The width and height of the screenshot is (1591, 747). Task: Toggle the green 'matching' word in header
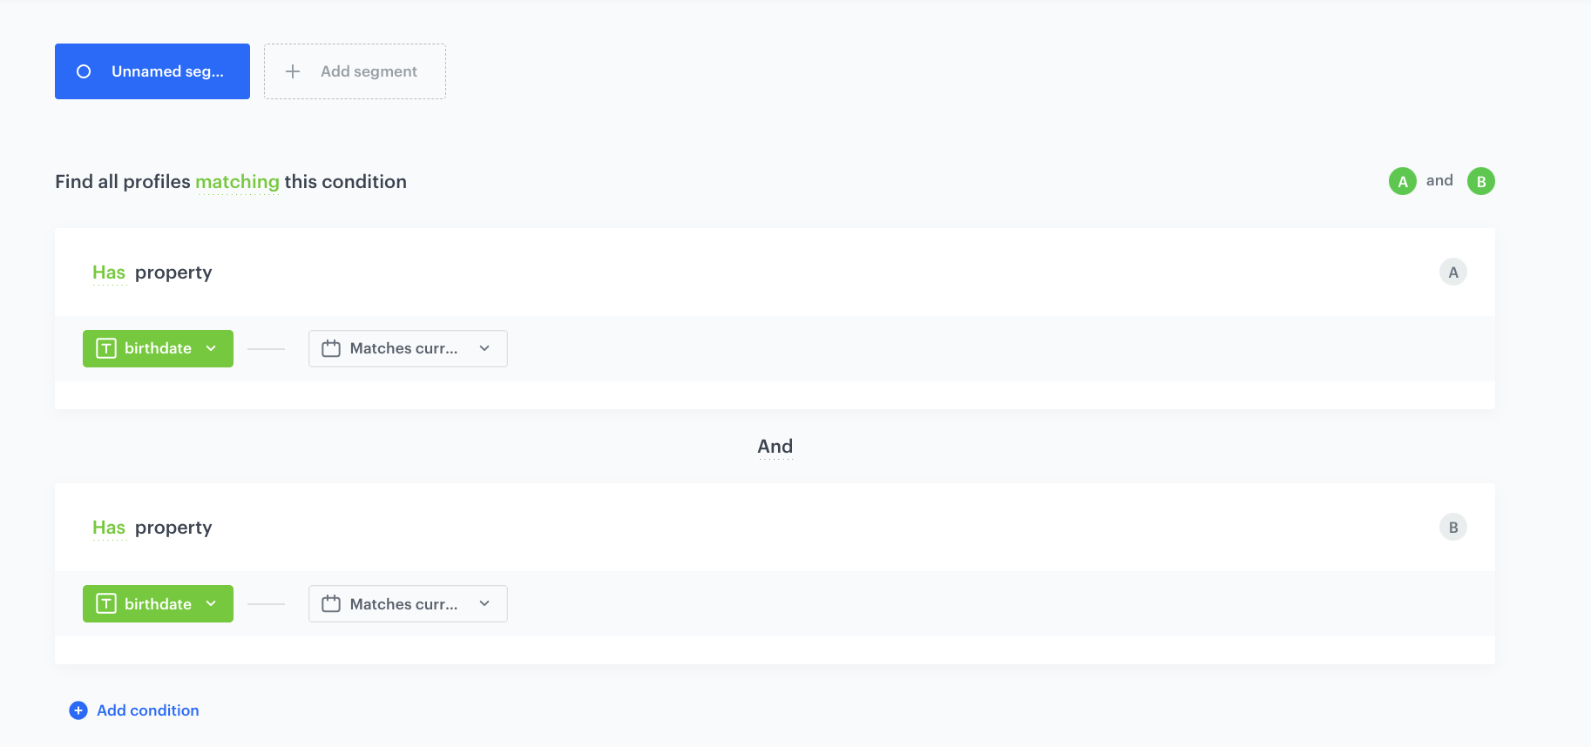tap(237, 182)
